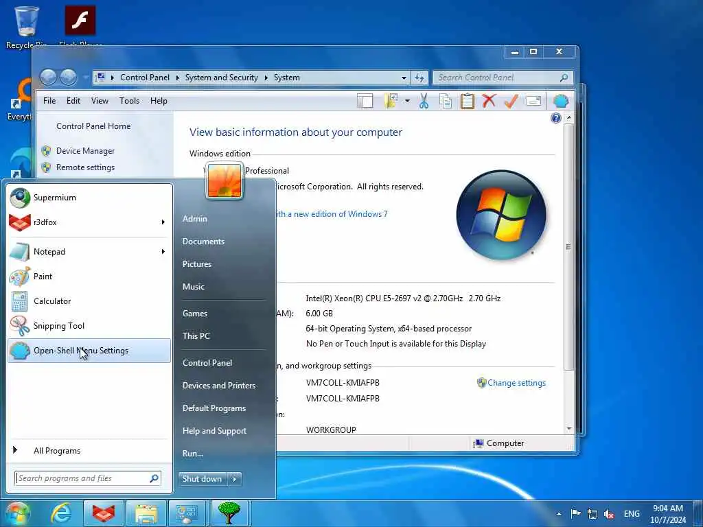The height and width of the screenshot is (527, 703).
Task: Click the Shut down button
Action: pyautogui.click(x=203, y=479)
